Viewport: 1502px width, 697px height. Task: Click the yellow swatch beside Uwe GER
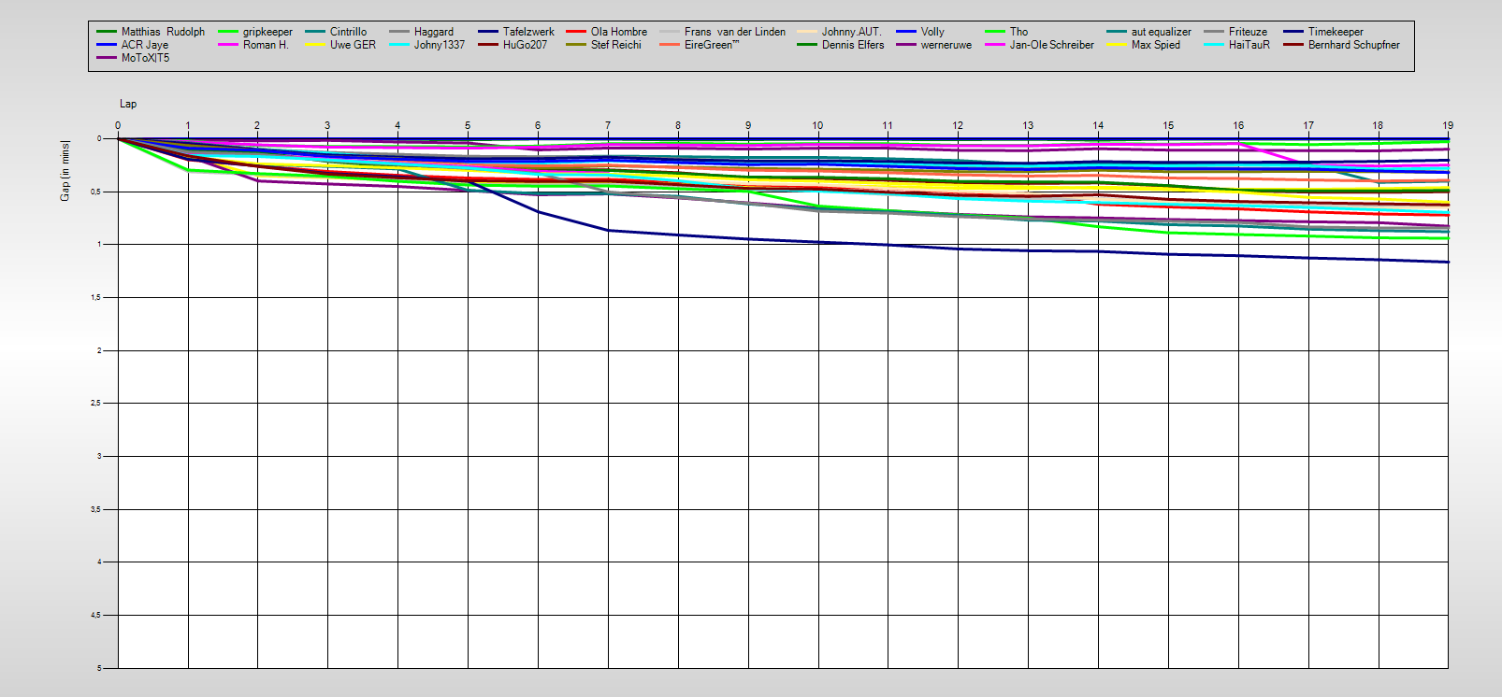pyautogui.click(x=315, y=45)
